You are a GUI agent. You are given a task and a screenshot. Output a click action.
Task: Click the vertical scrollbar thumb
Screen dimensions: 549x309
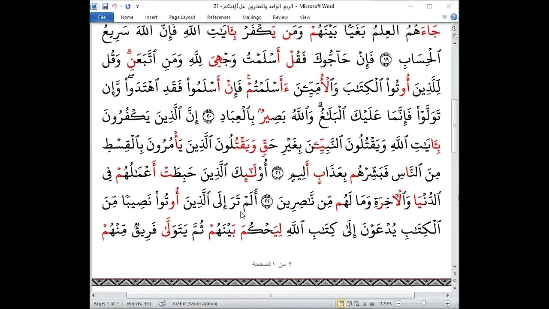455,126
